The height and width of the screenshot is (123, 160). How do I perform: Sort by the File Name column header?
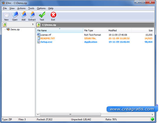click(60, 31)
